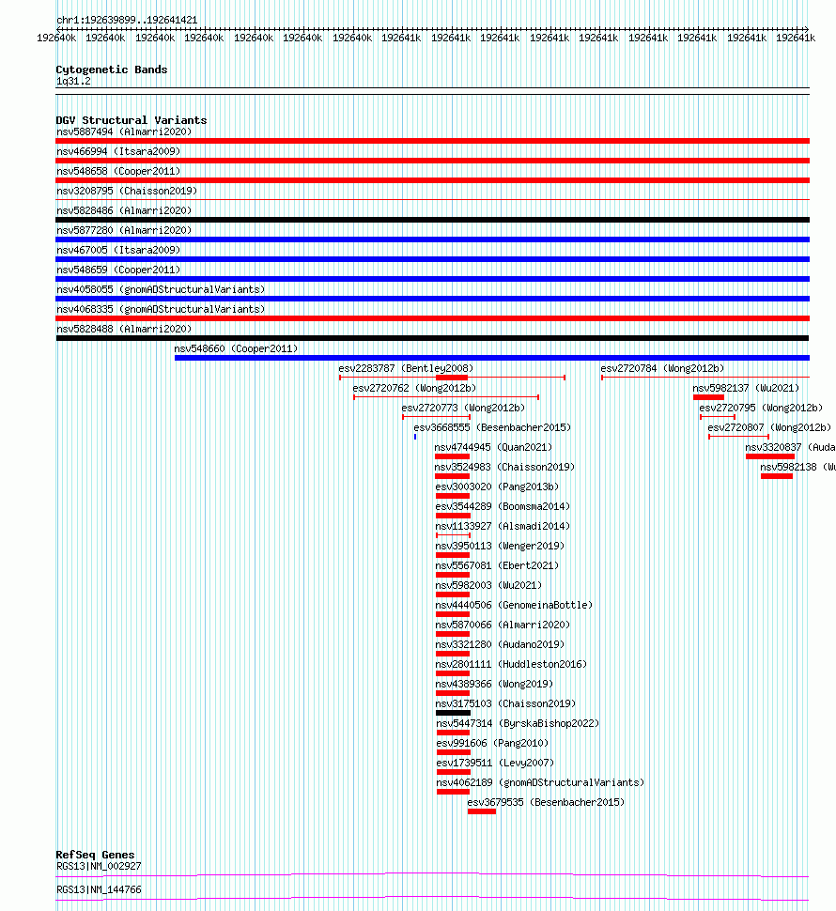Select nsv5982138 variant label
Viewport: 836px width, 911px height.
[x=797, y=468]
